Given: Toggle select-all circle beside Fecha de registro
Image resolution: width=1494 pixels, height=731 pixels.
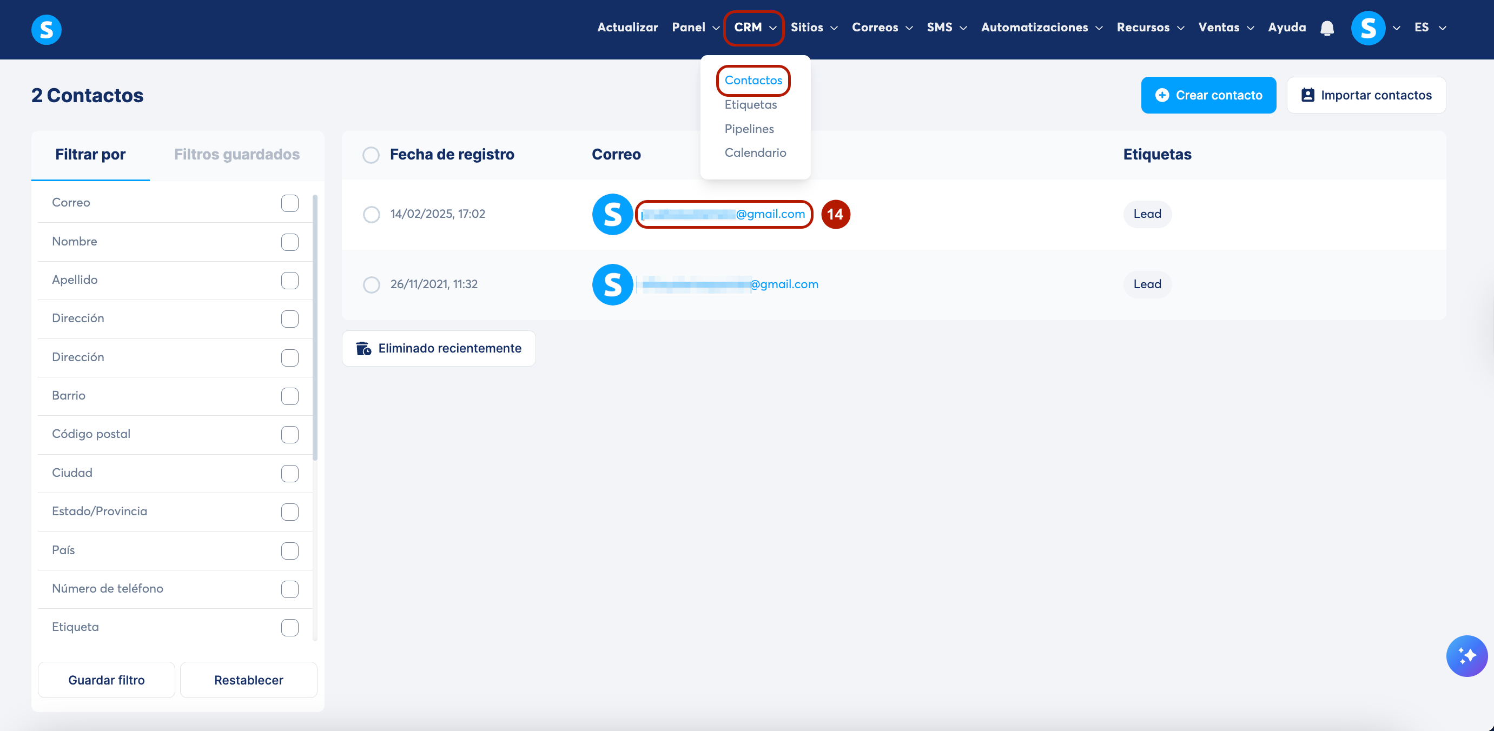Looking at the screenshot, I should click(371, 155).
